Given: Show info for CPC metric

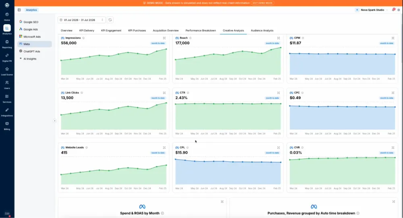Looking at the screenshot, I should click(x=302, y=93).
